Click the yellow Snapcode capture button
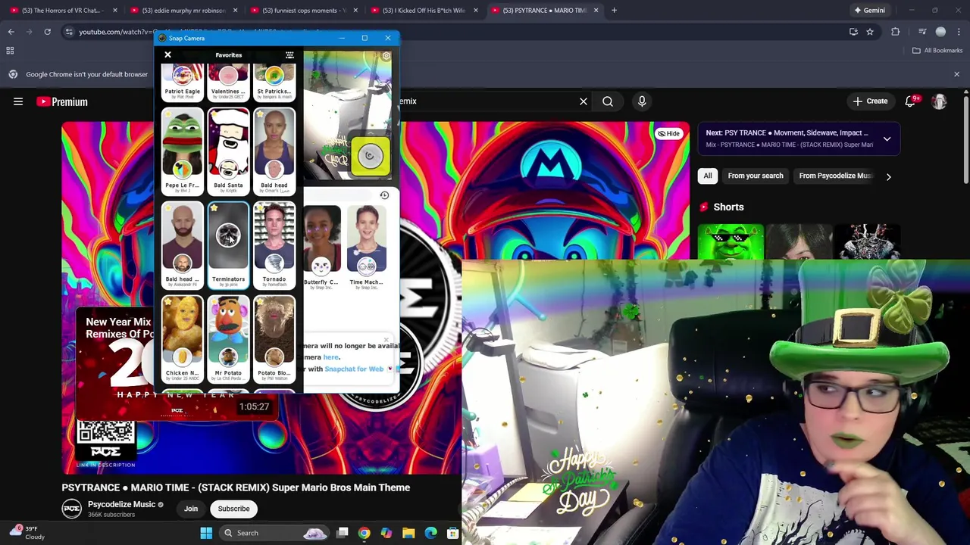970x545 pixels. coord(370,156)
